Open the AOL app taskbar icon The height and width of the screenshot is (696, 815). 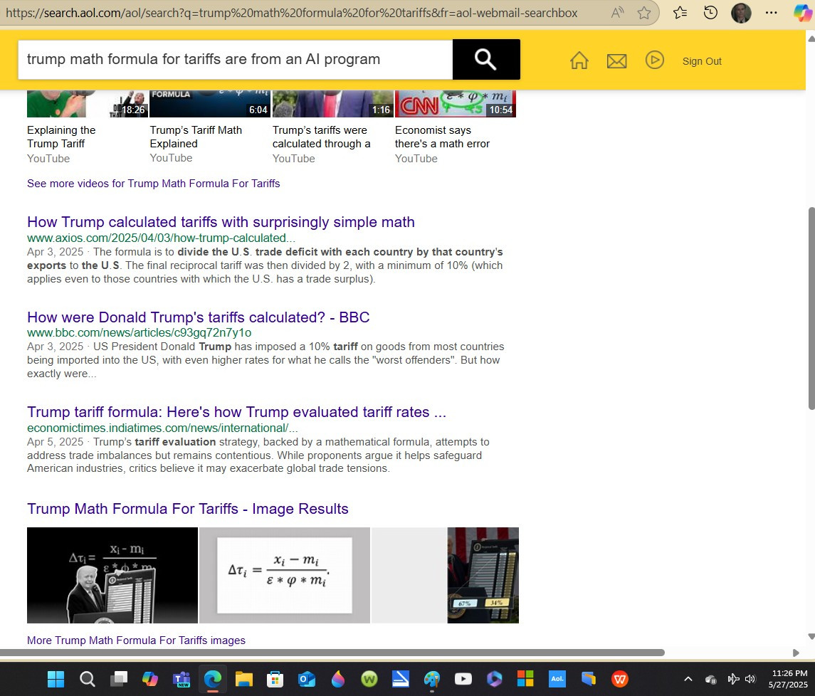557,679
